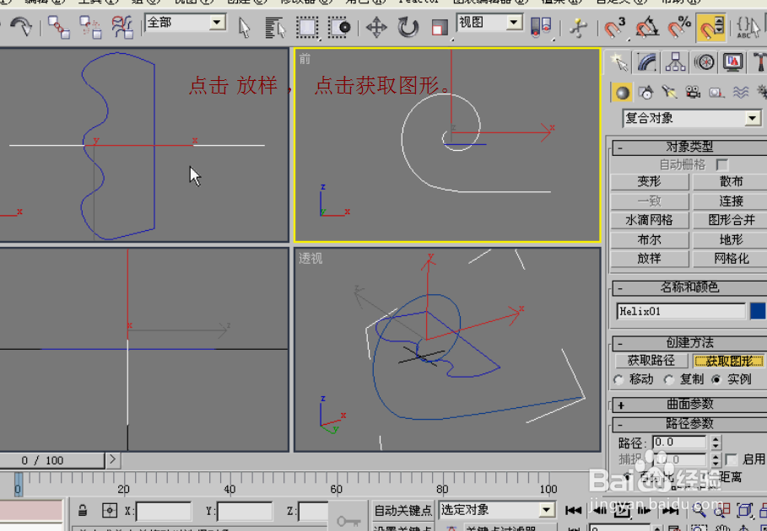Select the Geometry category icon
The image size is (767, 531).
621,92
